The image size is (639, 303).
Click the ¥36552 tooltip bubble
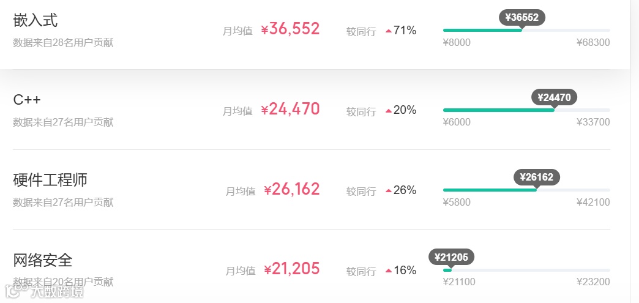point(522,17)
